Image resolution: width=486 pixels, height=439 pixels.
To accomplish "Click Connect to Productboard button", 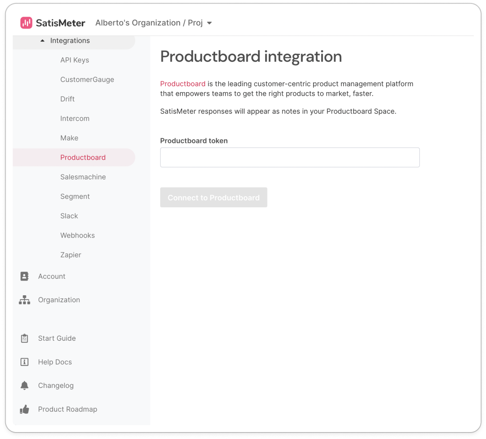I will click(213, 197).
